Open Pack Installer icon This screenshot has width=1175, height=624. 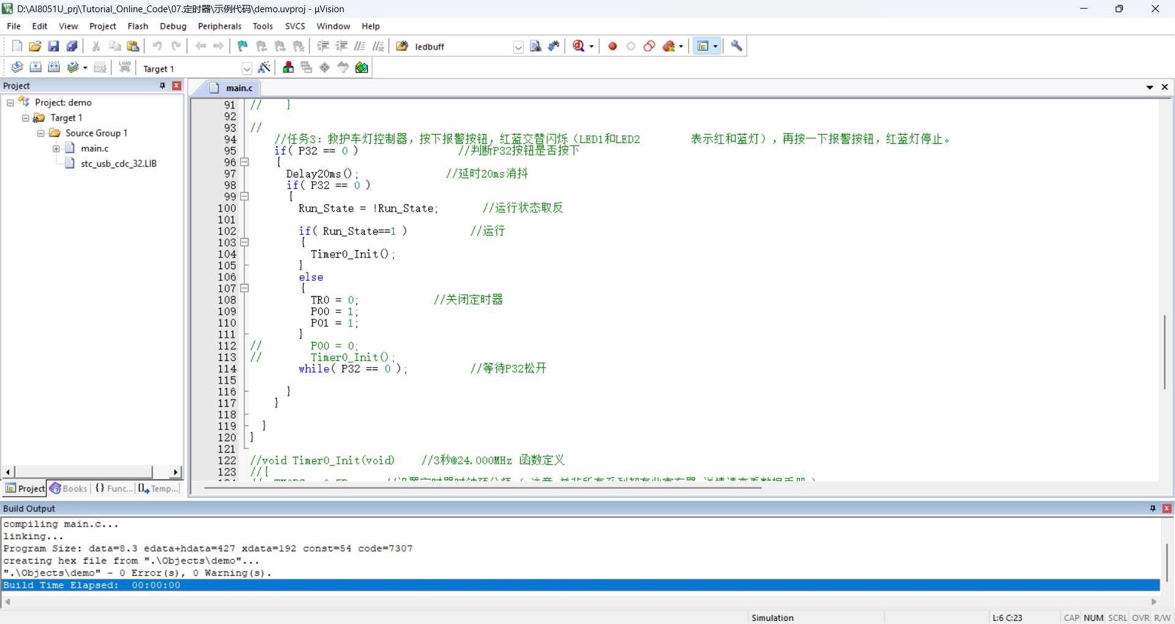coord(362,67)
